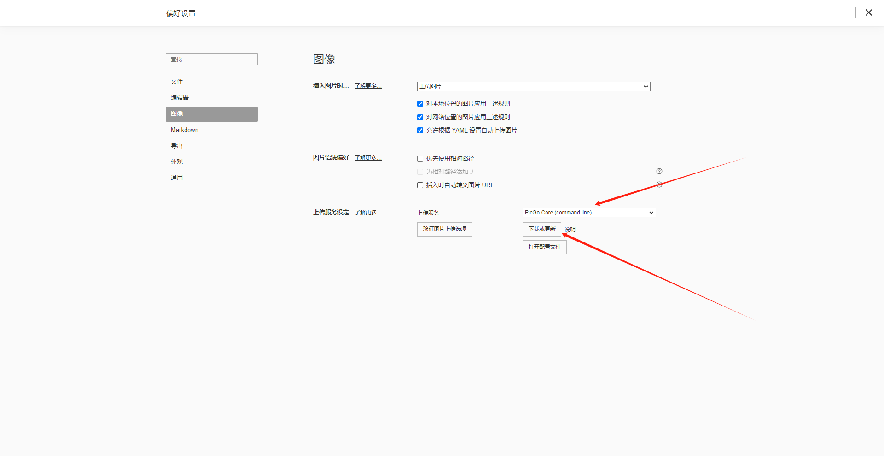884x456 pixels.
Task: Enable 优先使用相对路径 checkbox
Action: coord(420,159)
